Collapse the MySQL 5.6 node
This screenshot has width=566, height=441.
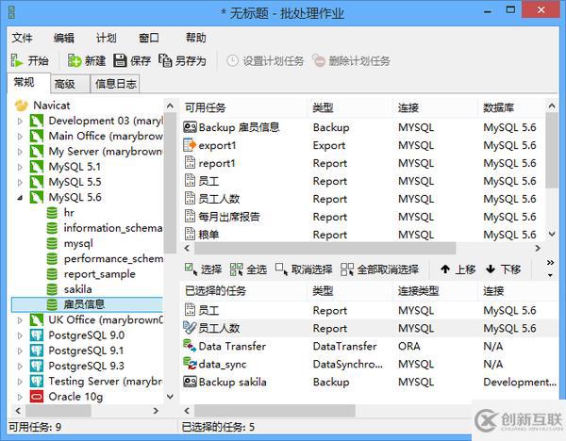(20, 198)
